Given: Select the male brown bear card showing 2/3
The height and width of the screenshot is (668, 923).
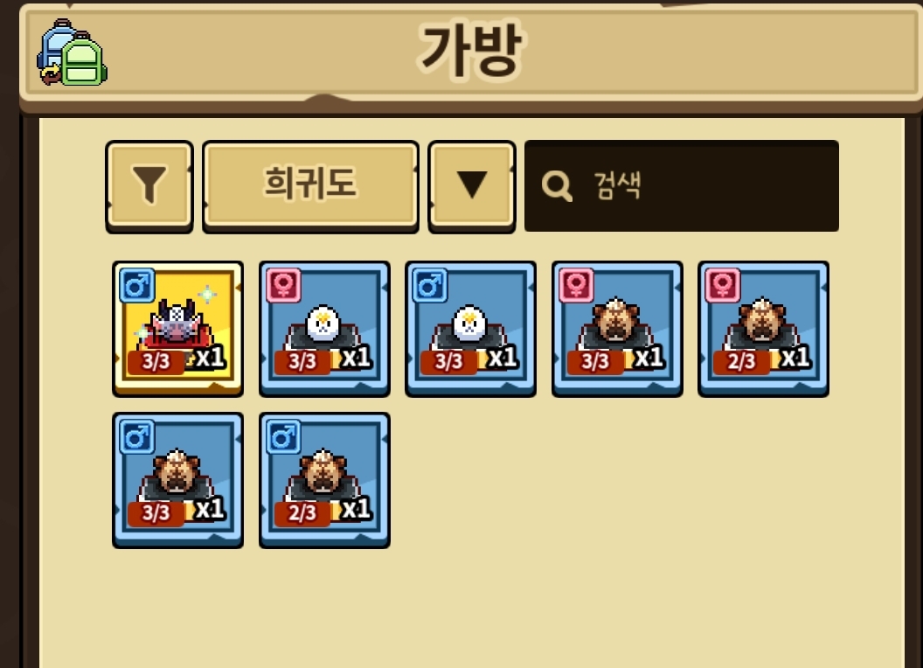Looking at the screenshot, I should pos(324,480).
